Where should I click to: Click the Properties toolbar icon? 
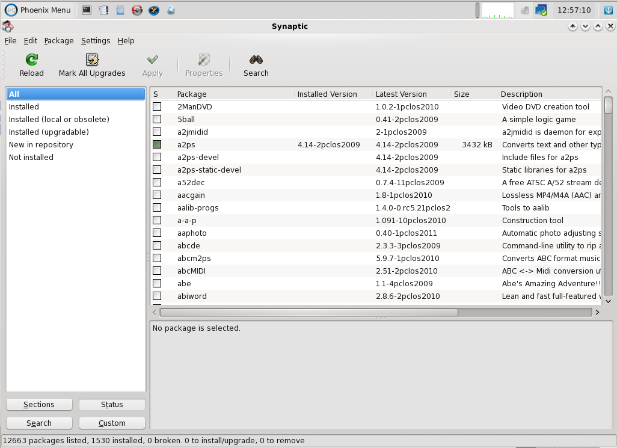(204, 60)
